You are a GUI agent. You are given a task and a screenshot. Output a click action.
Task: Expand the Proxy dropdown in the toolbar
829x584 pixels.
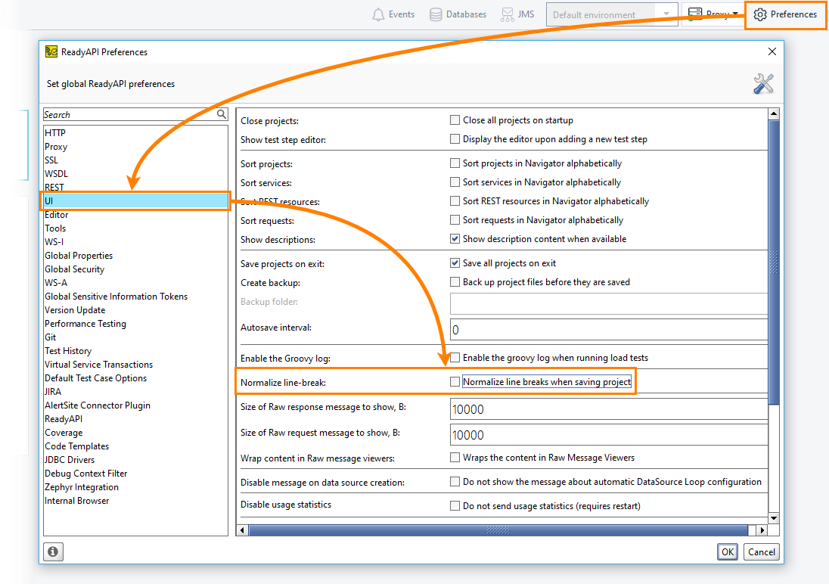coord(731,14)
